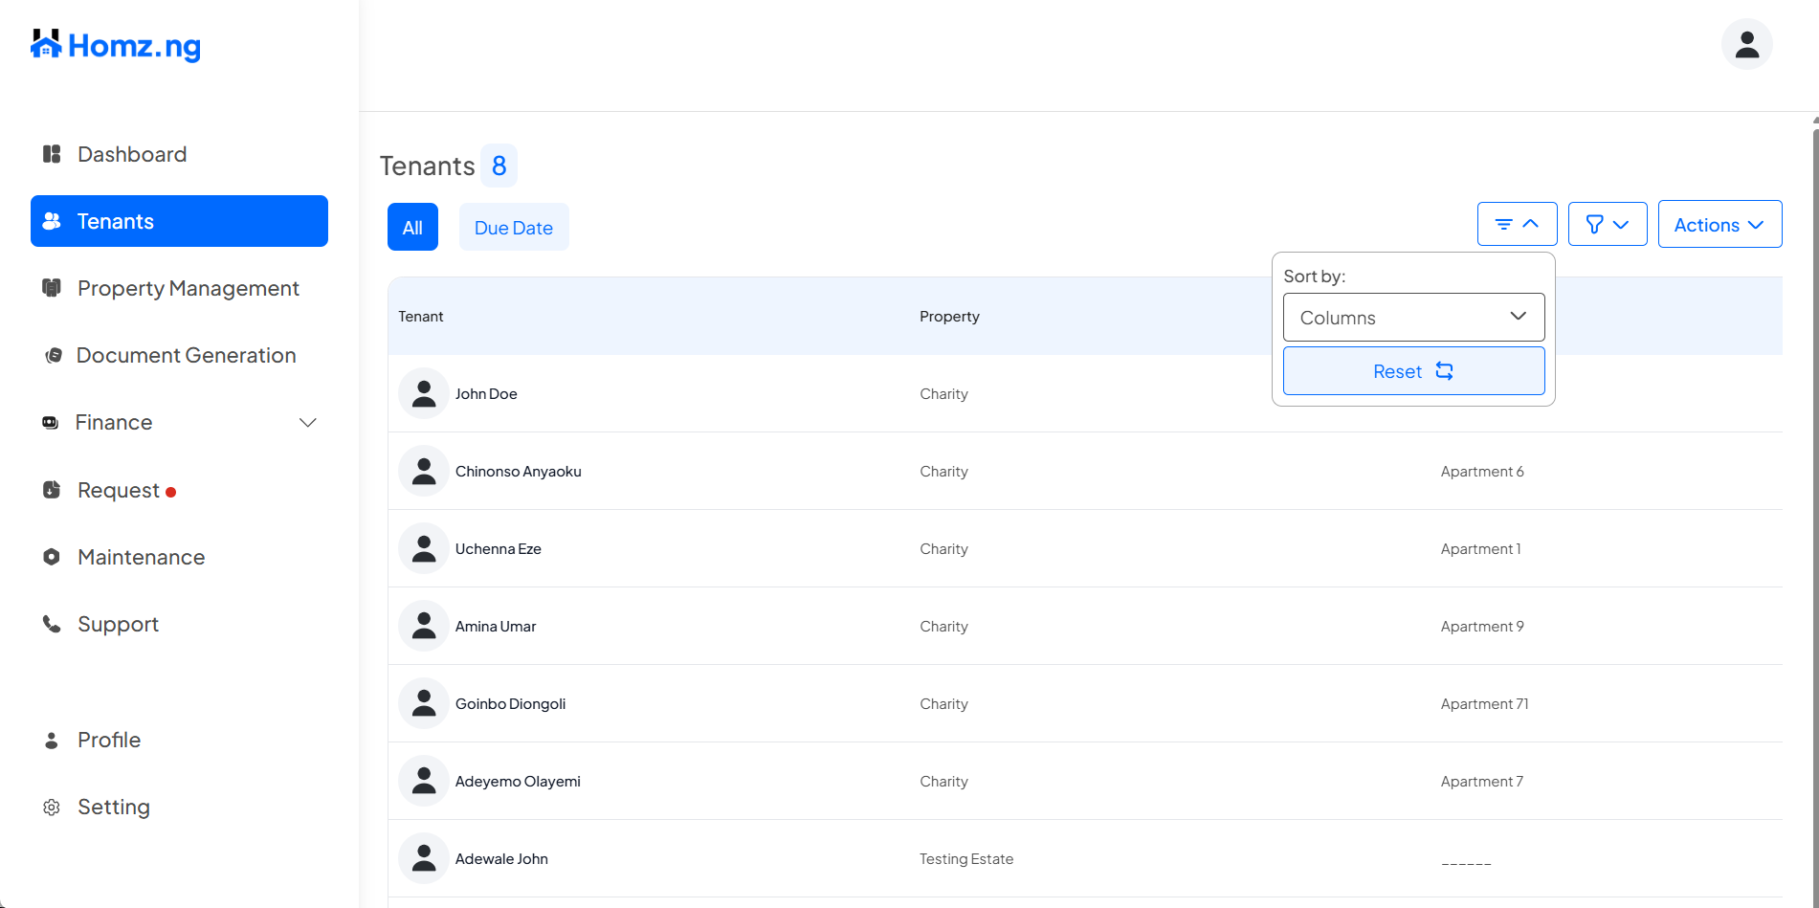Screen dimensions: 1819x908
Task: Click the Tenants people icon in sidebar
Action: point(52,221)
